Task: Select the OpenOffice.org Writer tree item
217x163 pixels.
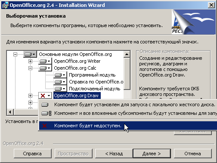Action: point(77,61)
